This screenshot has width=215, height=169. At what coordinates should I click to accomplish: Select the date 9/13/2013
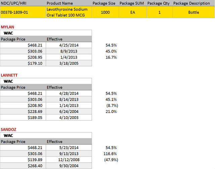[x=69, y=154]
